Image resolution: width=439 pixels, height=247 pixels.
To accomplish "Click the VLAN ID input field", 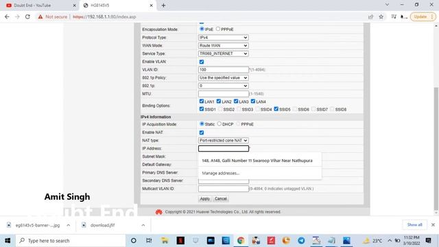I will click(x=223, y=69).
